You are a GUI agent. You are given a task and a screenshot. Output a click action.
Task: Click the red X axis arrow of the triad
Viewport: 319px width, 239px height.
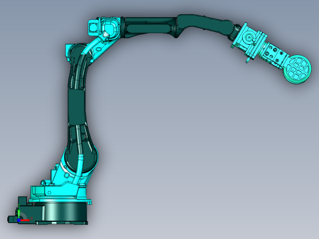tap(25, 220)
